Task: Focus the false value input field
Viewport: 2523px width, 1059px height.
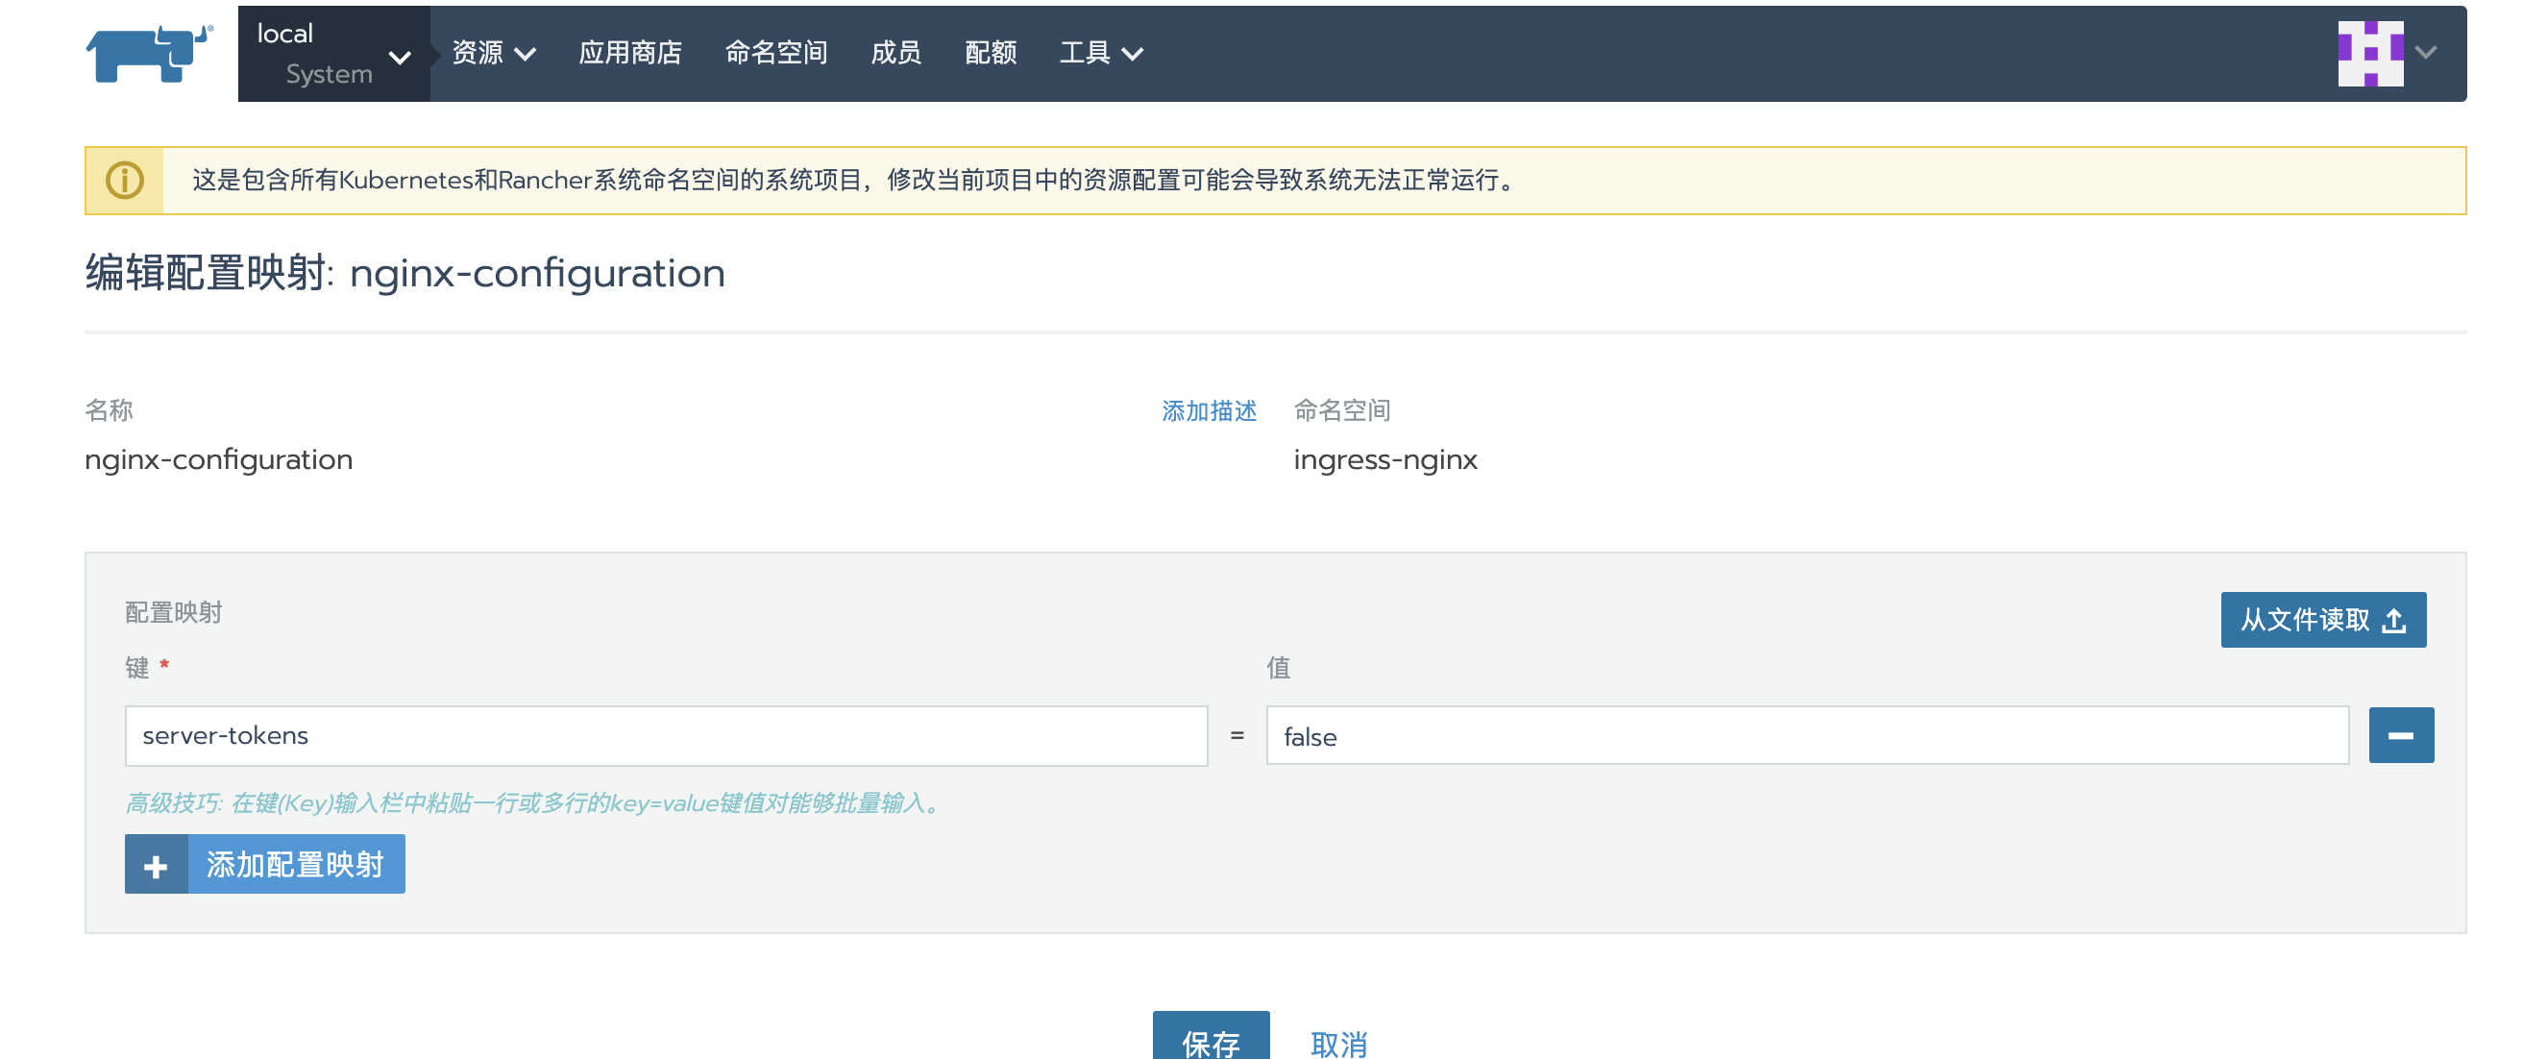Action: (x=1807, y=736)
